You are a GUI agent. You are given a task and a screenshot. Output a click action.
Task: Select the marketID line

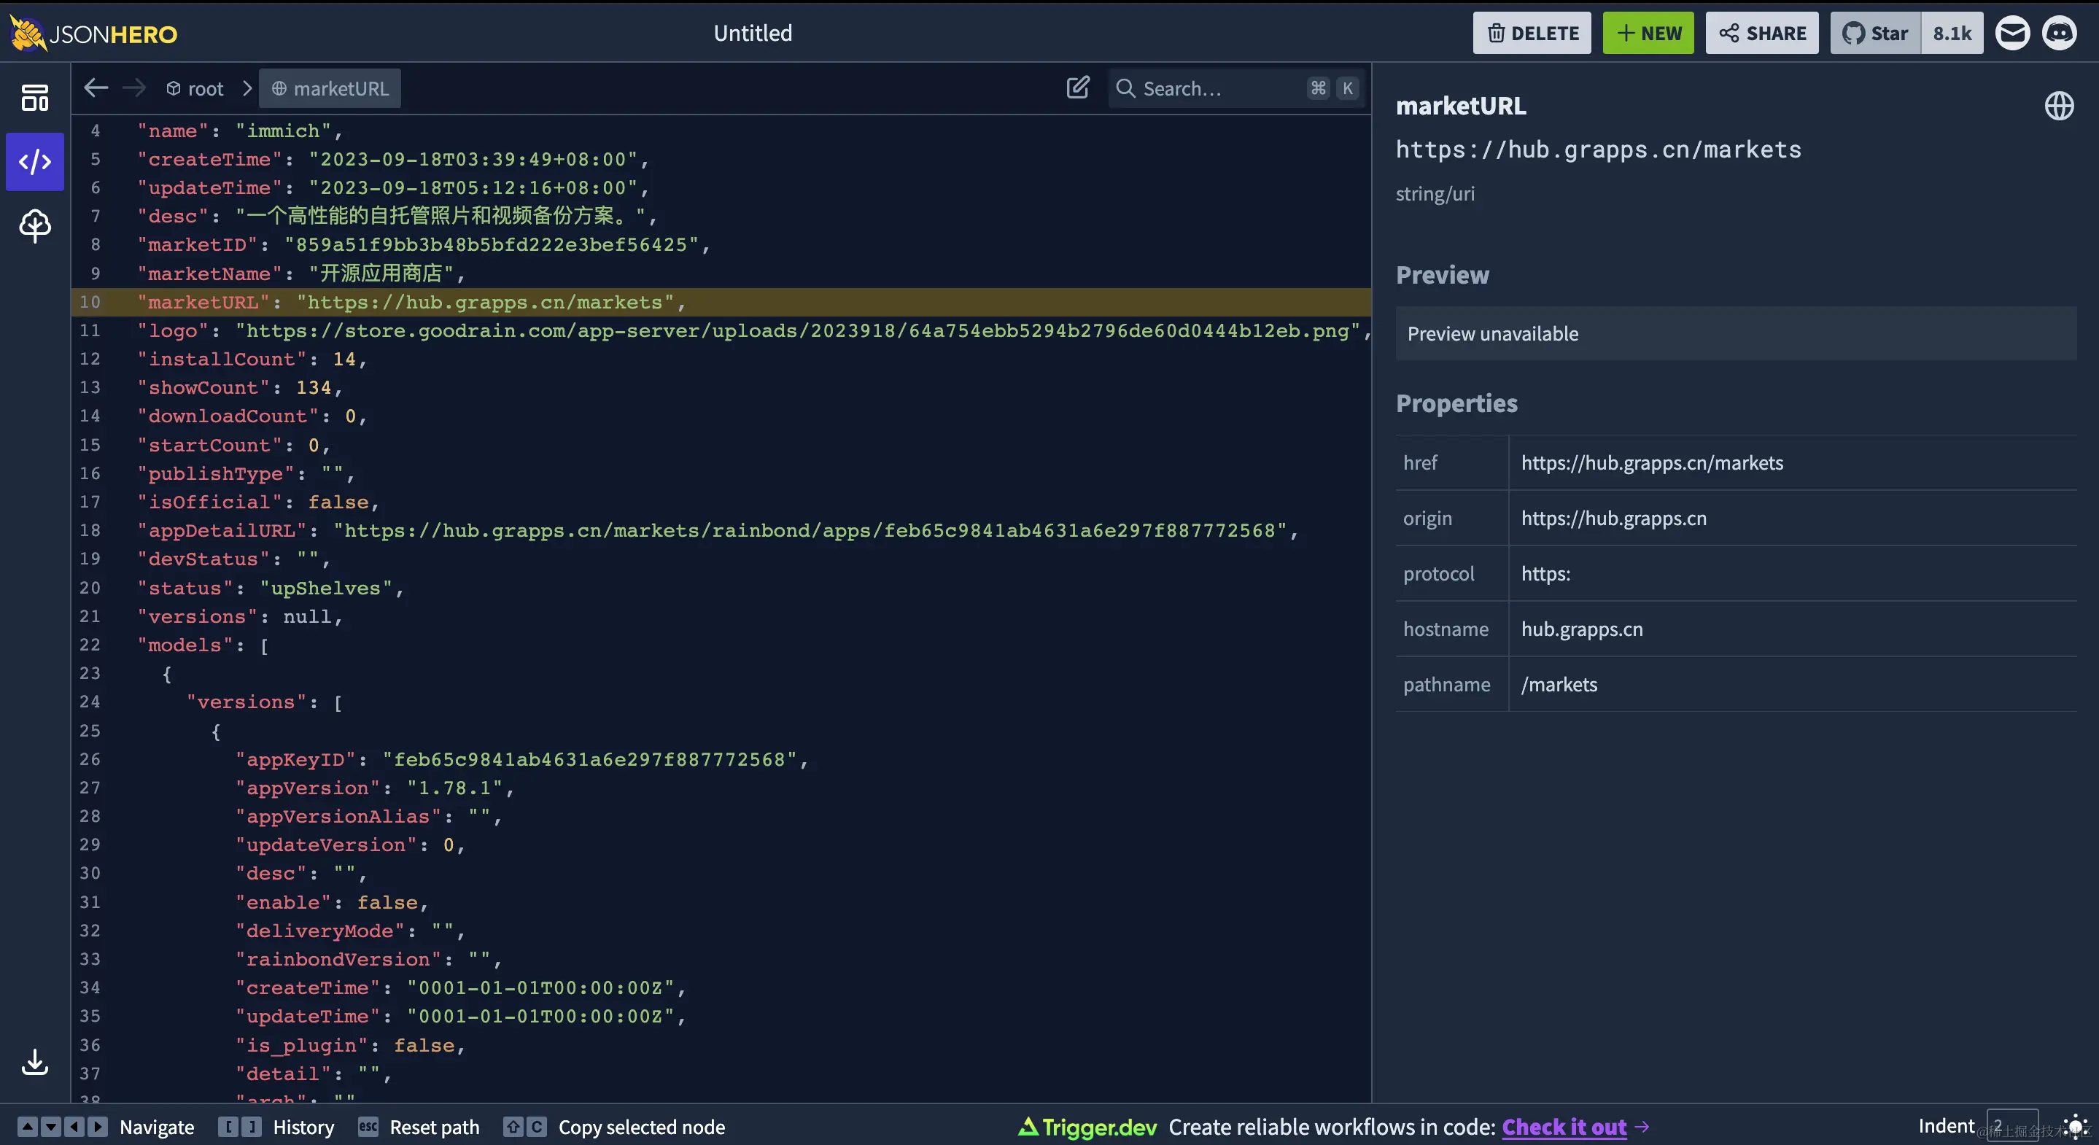pyautogui.click(x=721, y=244)
